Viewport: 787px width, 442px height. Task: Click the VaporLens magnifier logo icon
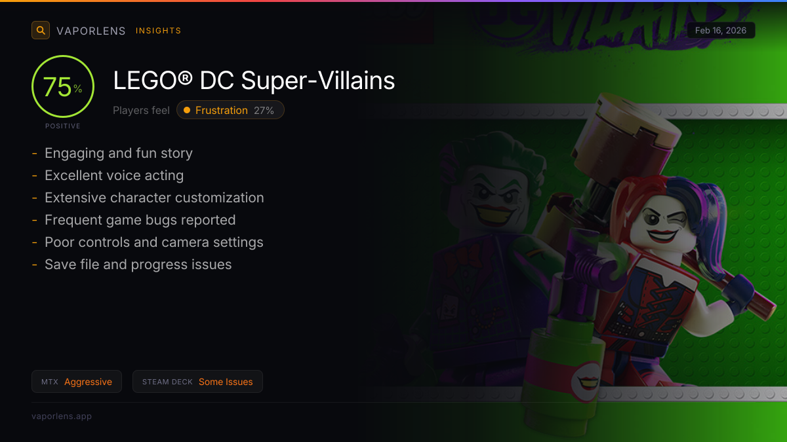tap(41, 30)
